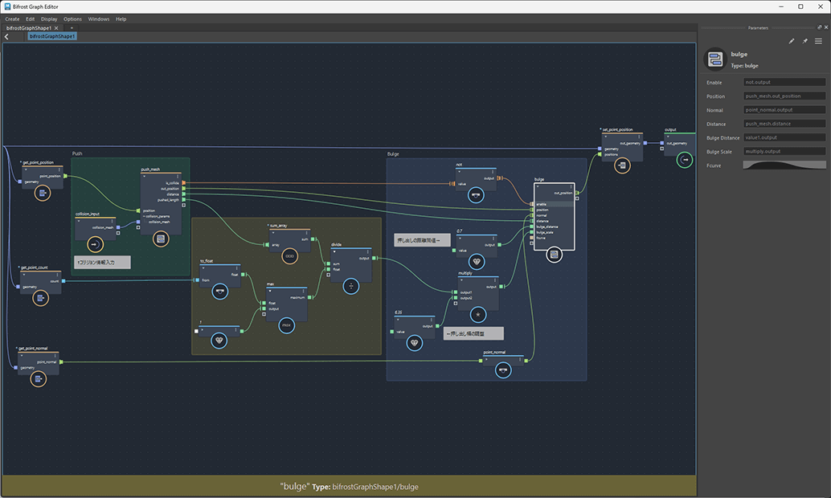Collapse the not node with its chevron
This screenshot has width=831, height=498.
pyautogui.click(x=459, y=172)
